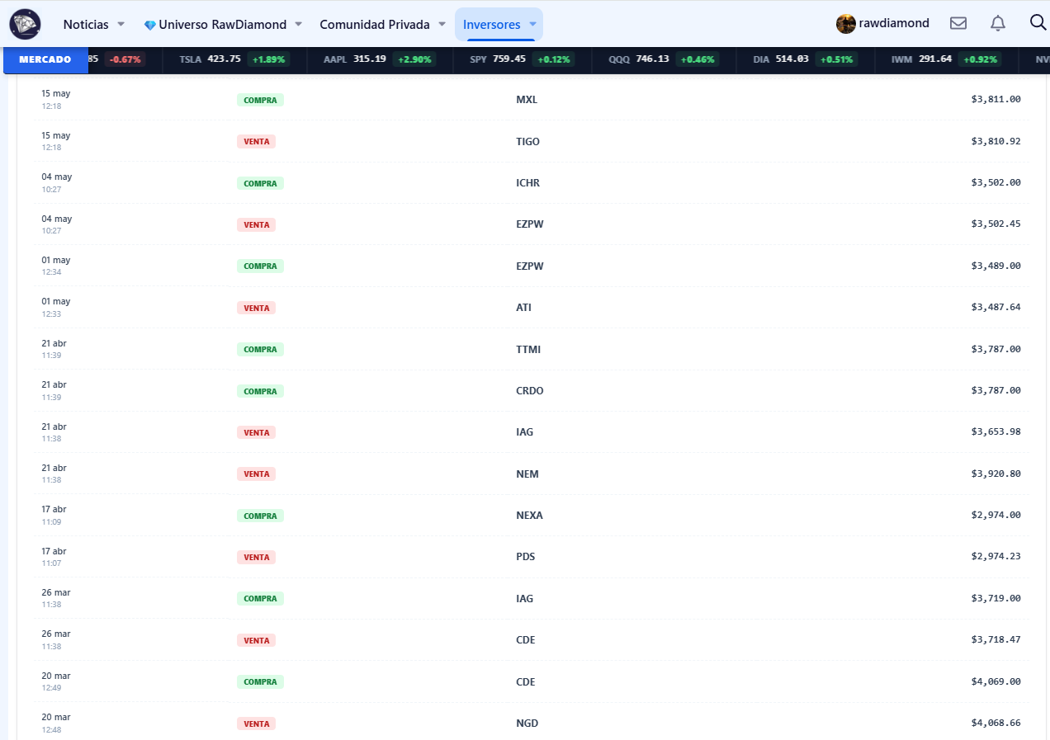
Task: Open the search magnifier icon
Action: pos(1038,22)
